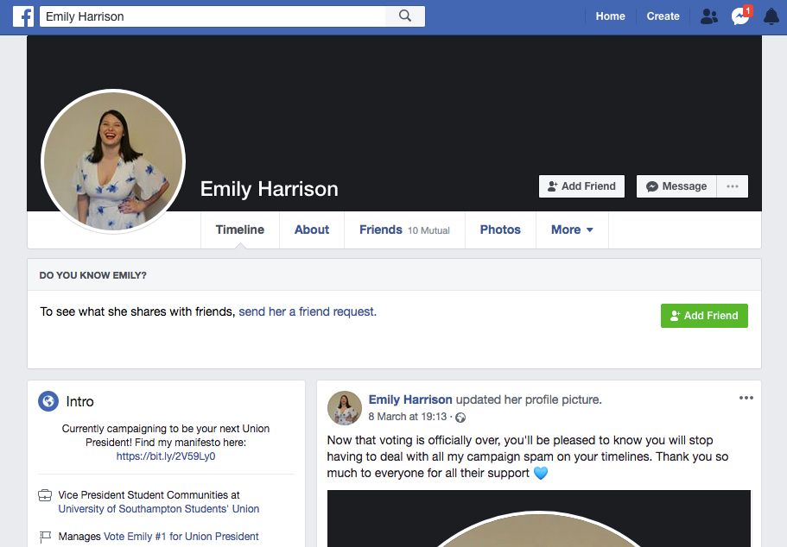This screenshot has height=547, width=787.
Task: Click the profile picture image in post
Action: 538,519
